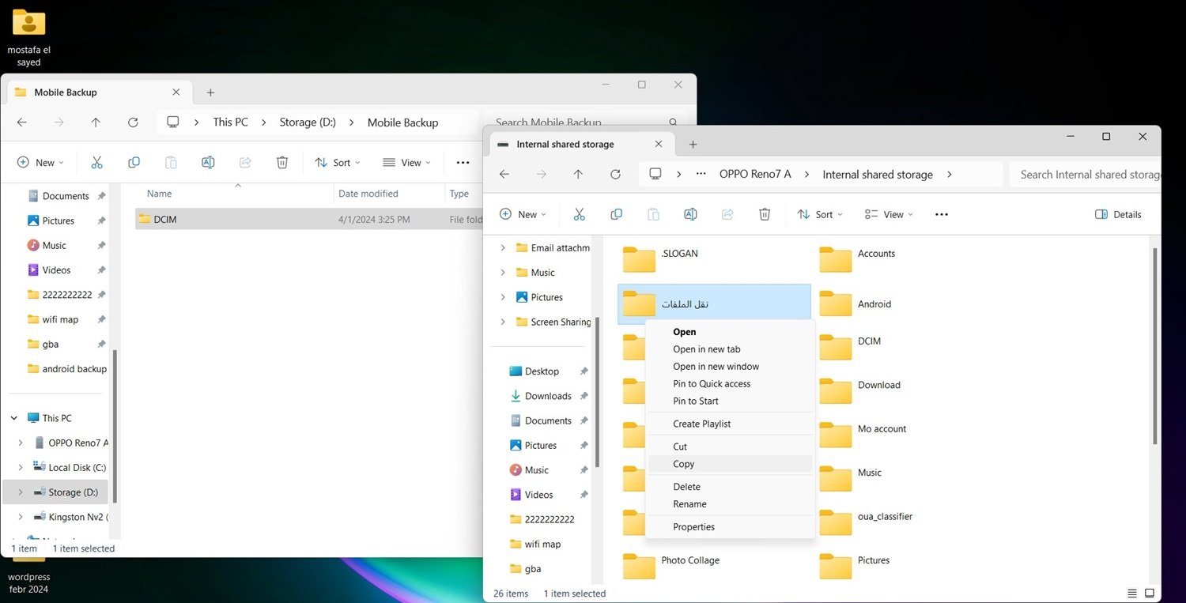Open See more ellipsis in Internal shared storage toolbar
Viewport: 1186px width, 603px height.
(941, 214)
